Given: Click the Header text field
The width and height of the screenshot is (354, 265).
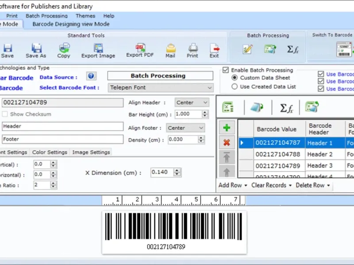Looking at the screenshot, I should pyautogui.click(x=62, y=126).
